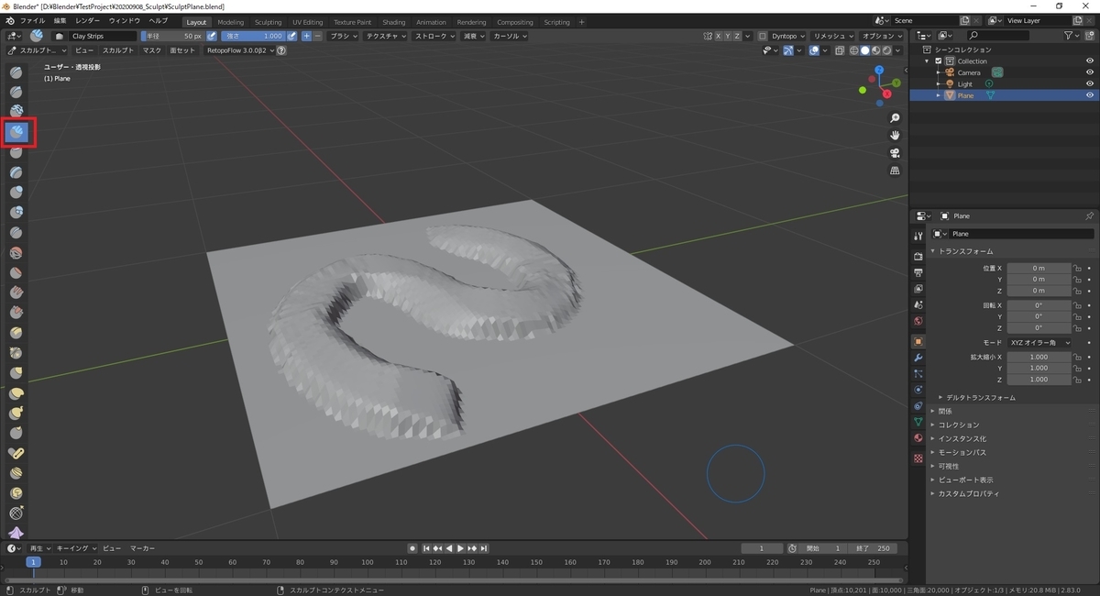Open the Tool properties tab icon

918,236
